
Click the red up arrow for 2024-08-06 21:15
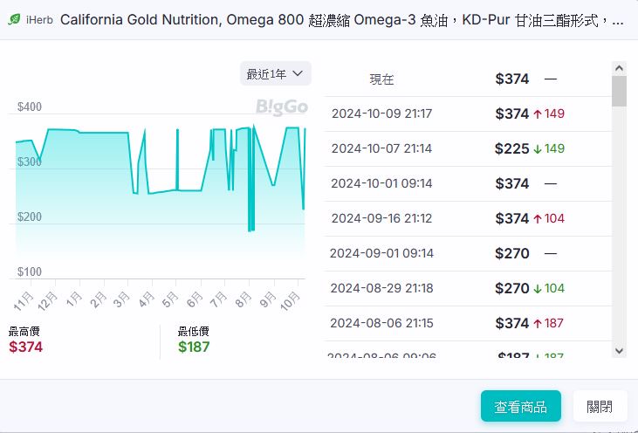click(538, 323)
